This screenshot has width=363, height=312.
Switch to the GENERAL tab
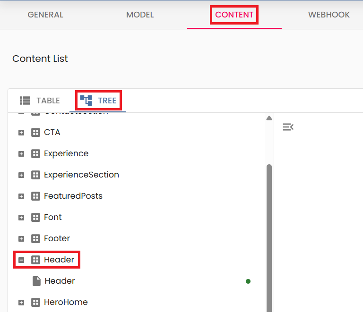[45, 15]
